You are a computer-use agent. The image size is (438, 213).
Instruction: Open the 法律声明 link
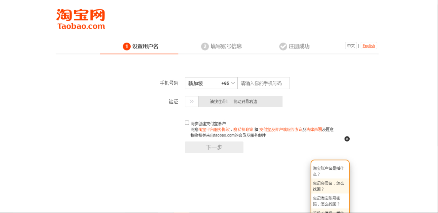pos(314,130)
